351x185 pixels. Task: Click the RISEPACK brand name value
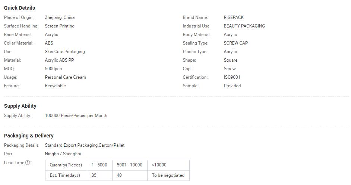pos(234,17)
